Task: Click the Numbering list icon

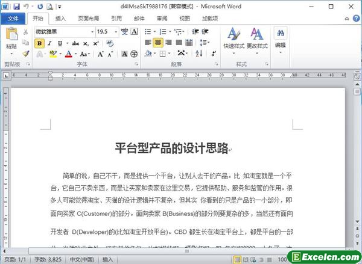Action: click(163, 31)
